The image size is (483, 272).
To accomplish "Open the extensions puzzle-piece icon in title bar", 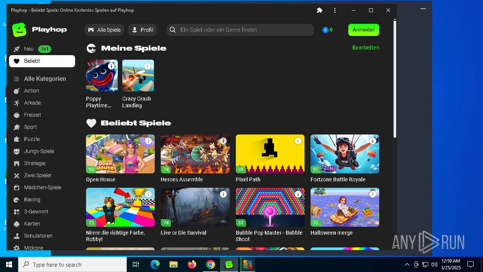I will tap(320, 10).
